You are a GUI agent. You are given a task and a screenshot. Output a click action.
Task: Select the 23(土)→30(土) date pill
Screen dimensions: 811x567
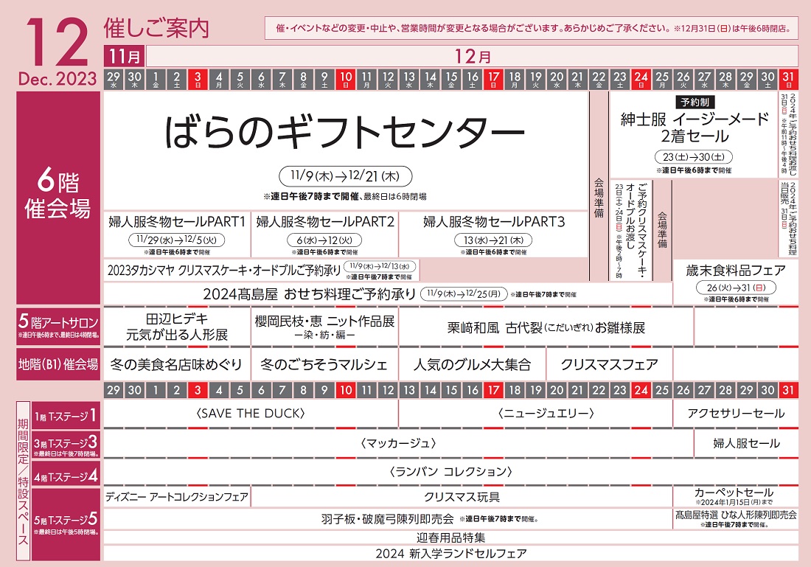click(694, 157)
